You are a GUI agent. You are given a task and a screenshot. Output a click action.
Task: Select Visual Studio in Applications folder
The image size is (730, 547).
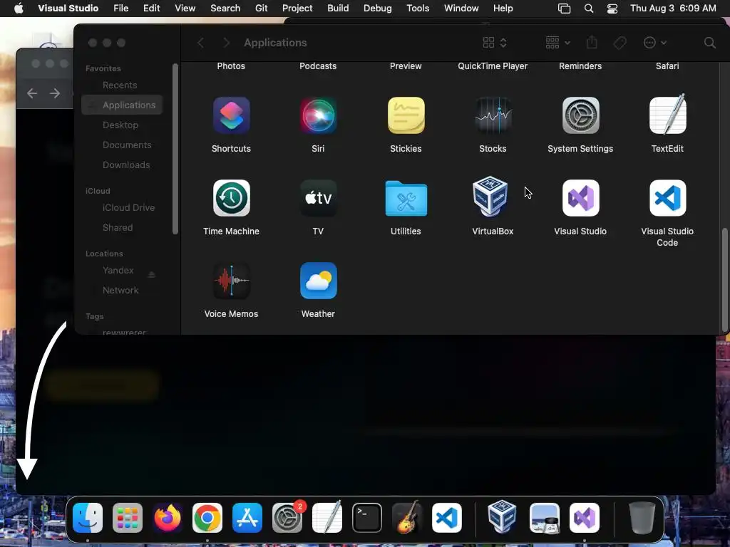pyautogui.click(x=580, y=198)
